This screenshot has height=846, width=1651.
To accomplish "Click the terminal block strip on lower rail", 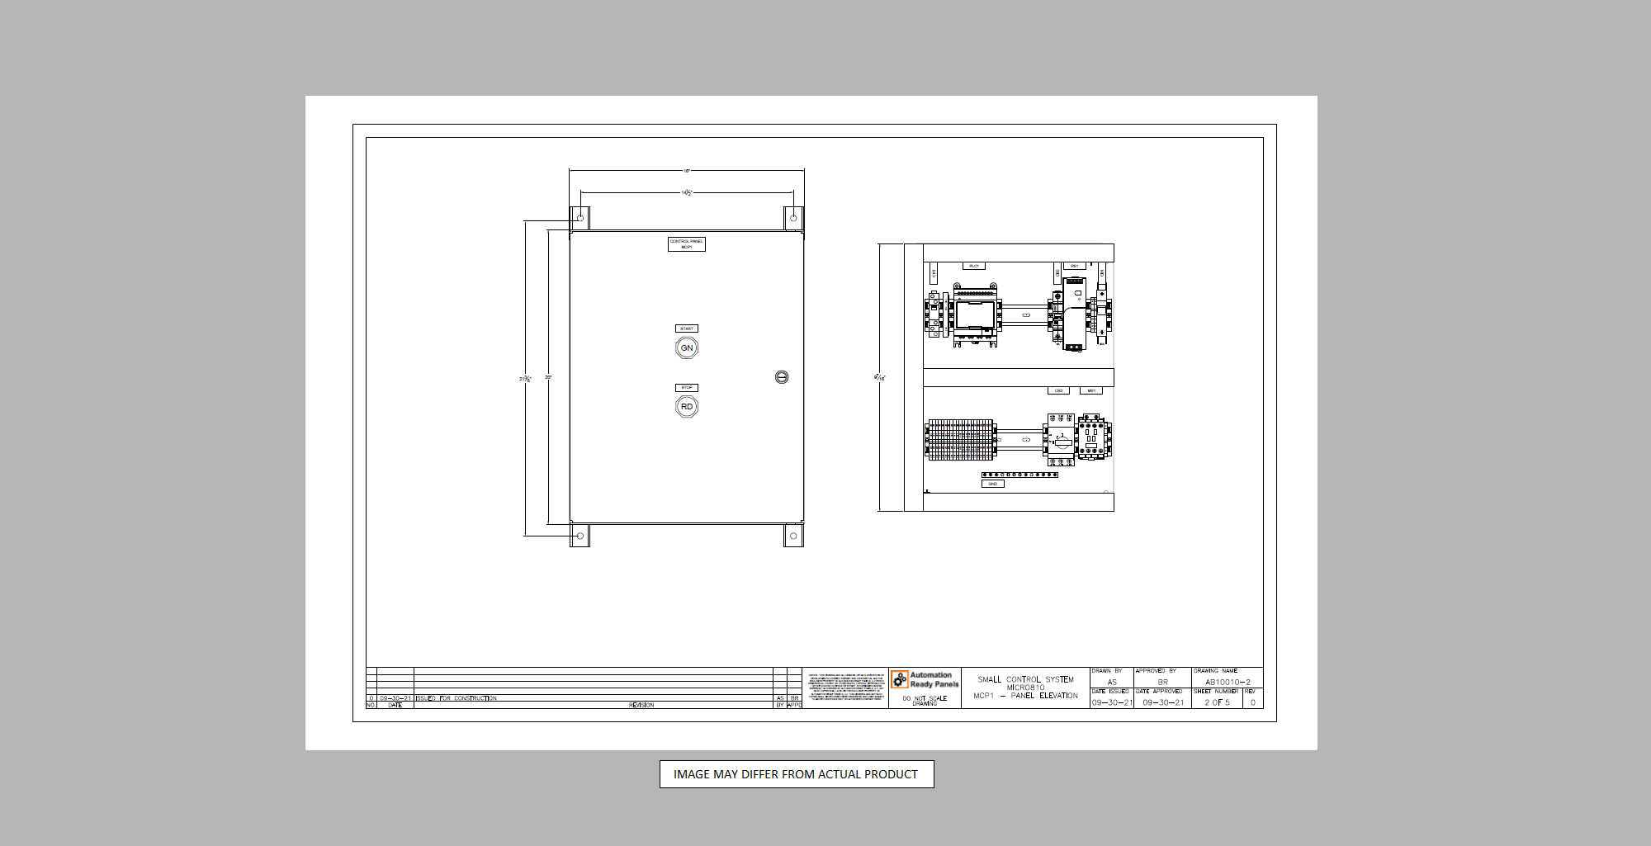I will tap(959, 439).
